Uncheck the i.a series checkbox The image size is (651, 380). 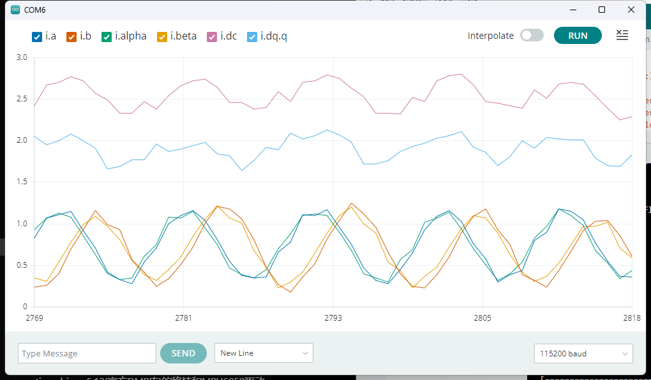point(37,36)
